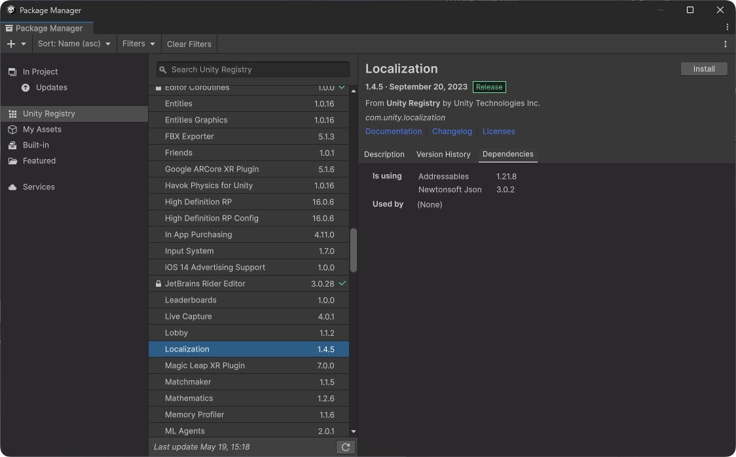
Task: Open the add package dropdown arrow
Action: tap(24, 44)
